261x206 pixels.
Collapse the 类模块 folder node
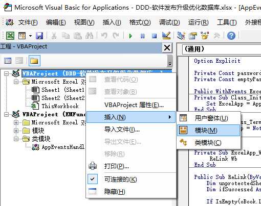16,139
